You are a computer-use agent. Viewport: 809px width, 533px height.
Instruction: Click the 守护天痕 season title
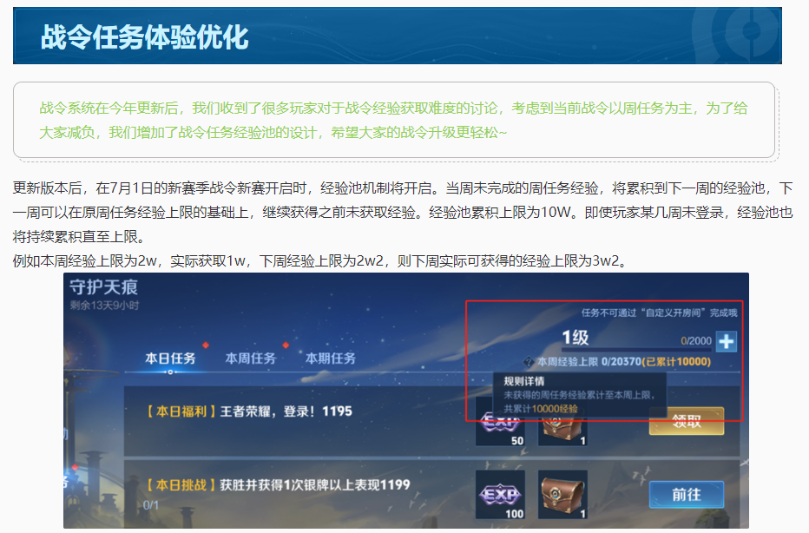click(x=103, y=286)
